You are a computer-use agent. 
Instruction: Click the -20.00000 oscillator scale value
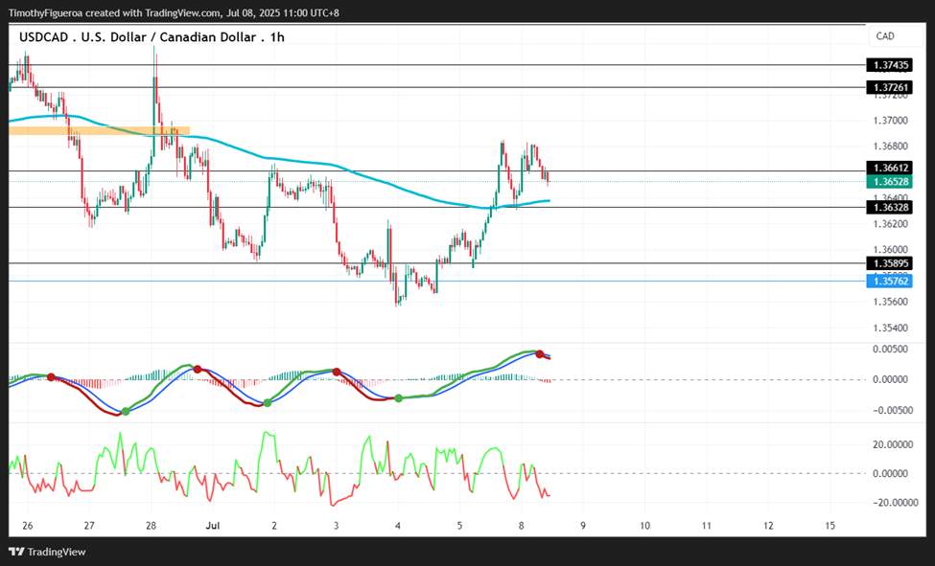[x=893, y=502]
